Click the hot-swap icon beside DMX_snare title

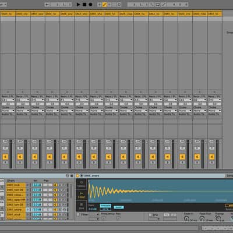tap(82, 175)
